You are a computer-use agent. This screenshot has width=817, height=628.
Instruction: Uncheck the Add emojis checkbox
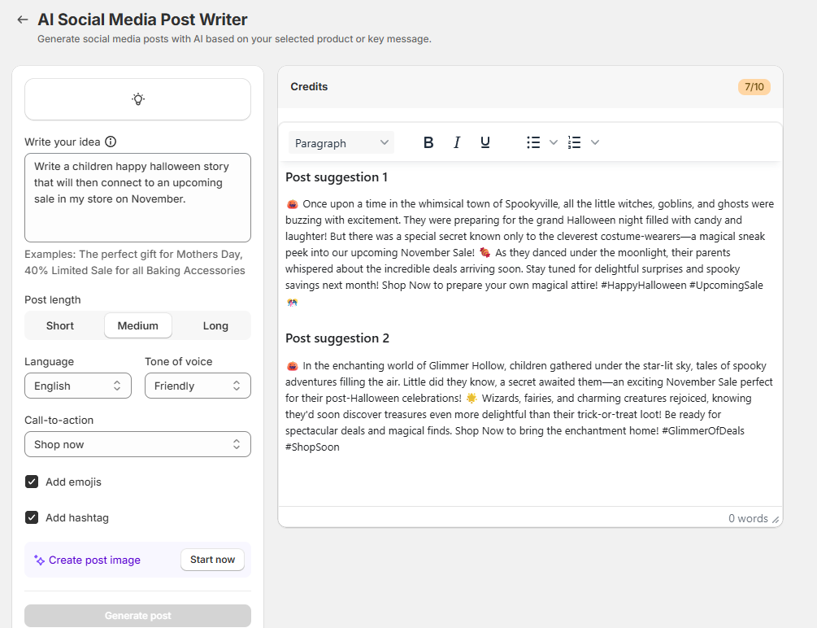[32, 482]
